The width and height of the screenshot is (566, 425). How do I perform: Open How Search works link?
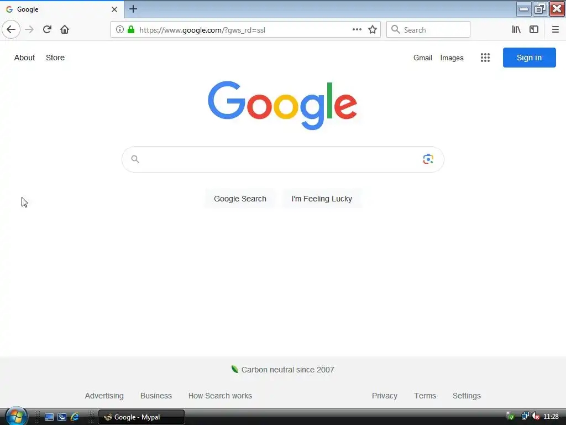[220, 396]
